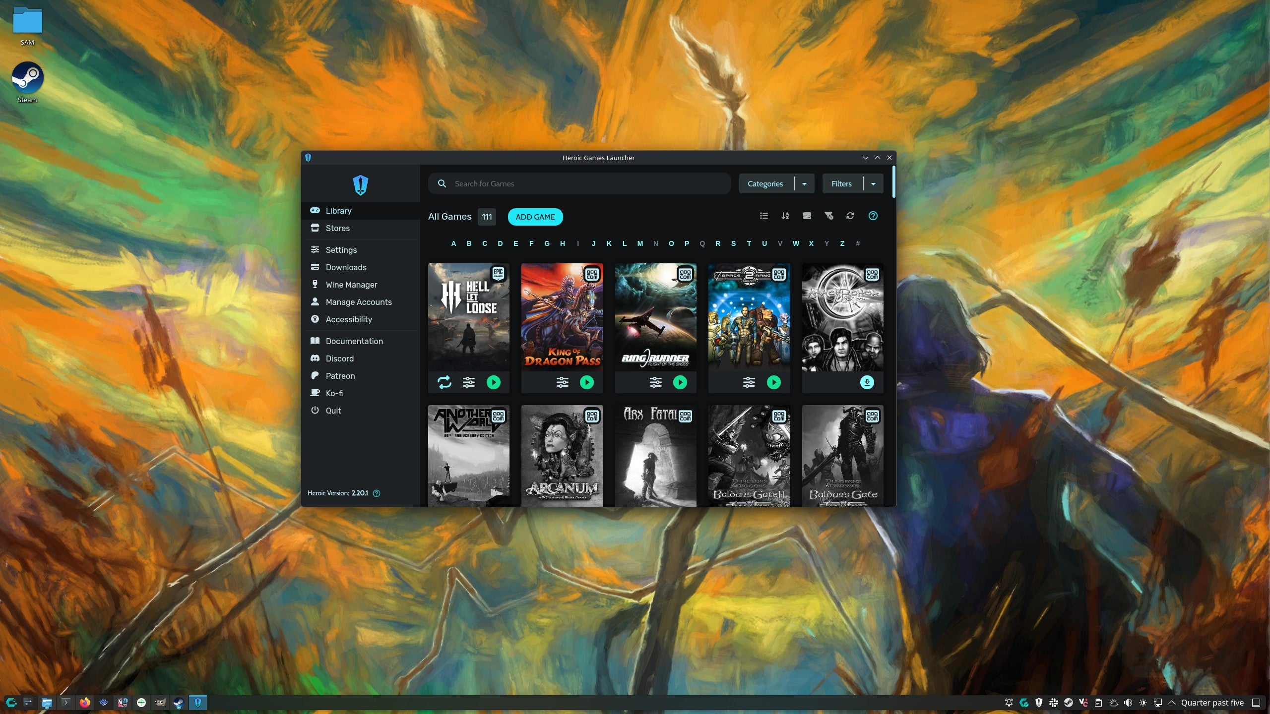This screenshot has height=714, width=1270.
Task: Refresh the game library
Action: [850, 216]
